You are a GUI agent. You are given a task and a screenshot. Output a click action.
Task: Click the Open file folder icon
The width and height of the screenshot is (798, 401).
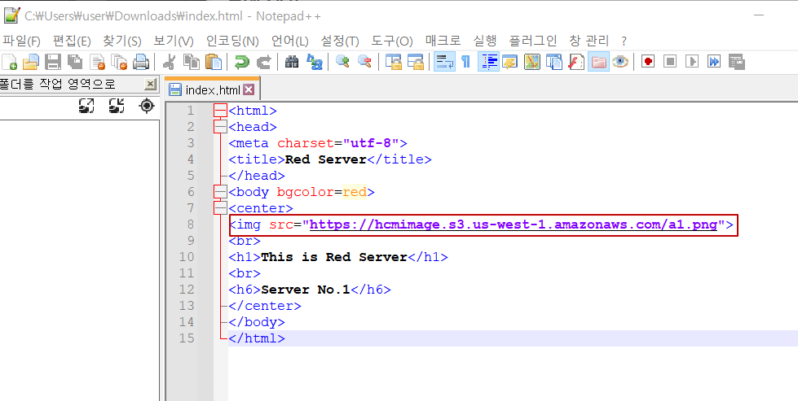click(31, 62)
